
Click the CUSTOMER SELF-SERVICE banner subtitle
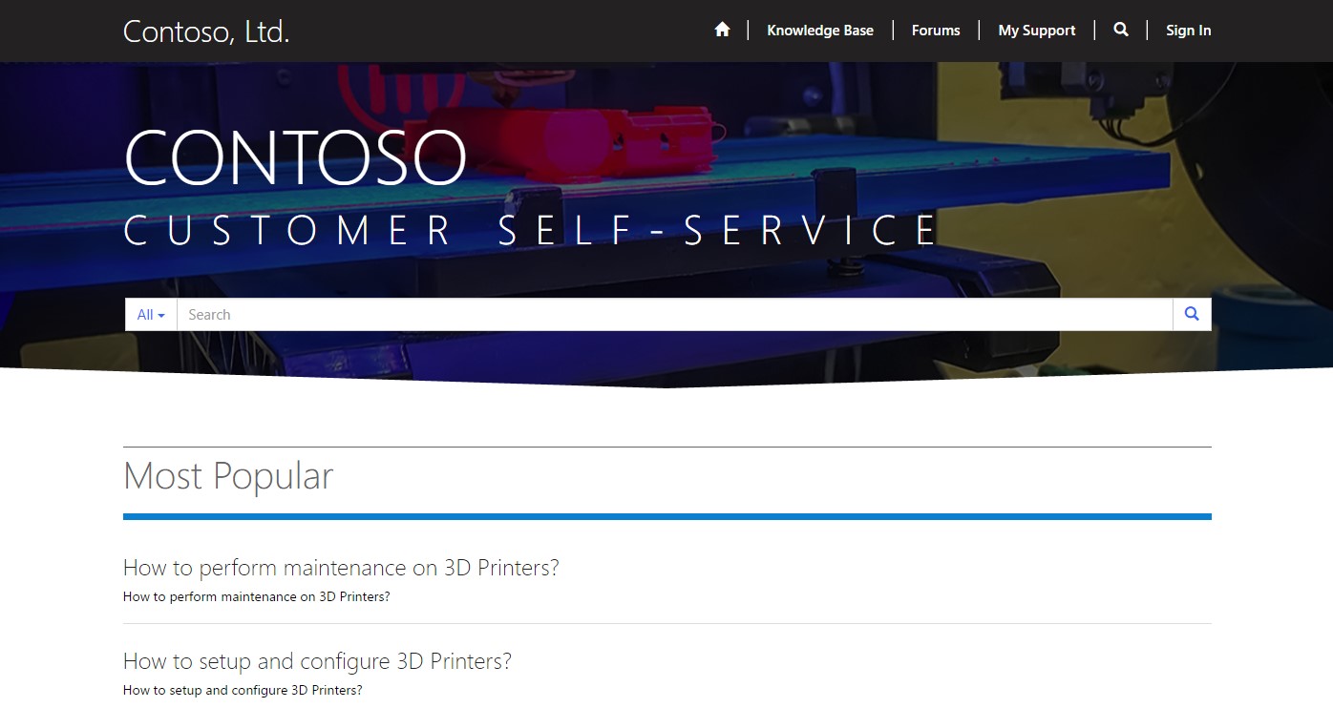[x=531, y=231]
